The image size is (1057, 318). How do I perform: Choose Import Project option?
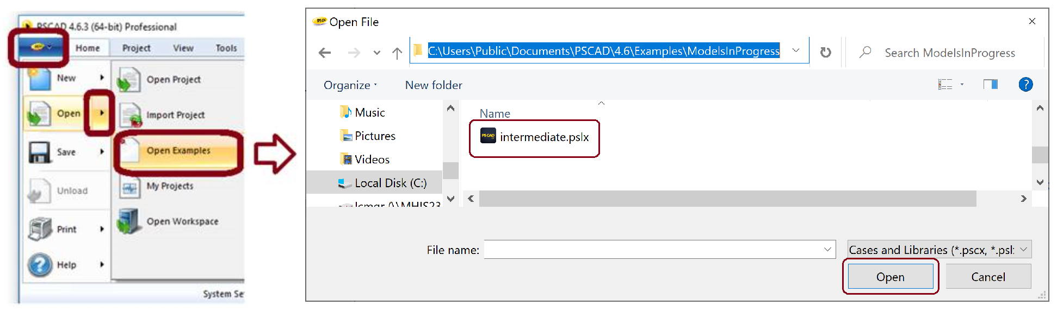pos(175,115)
